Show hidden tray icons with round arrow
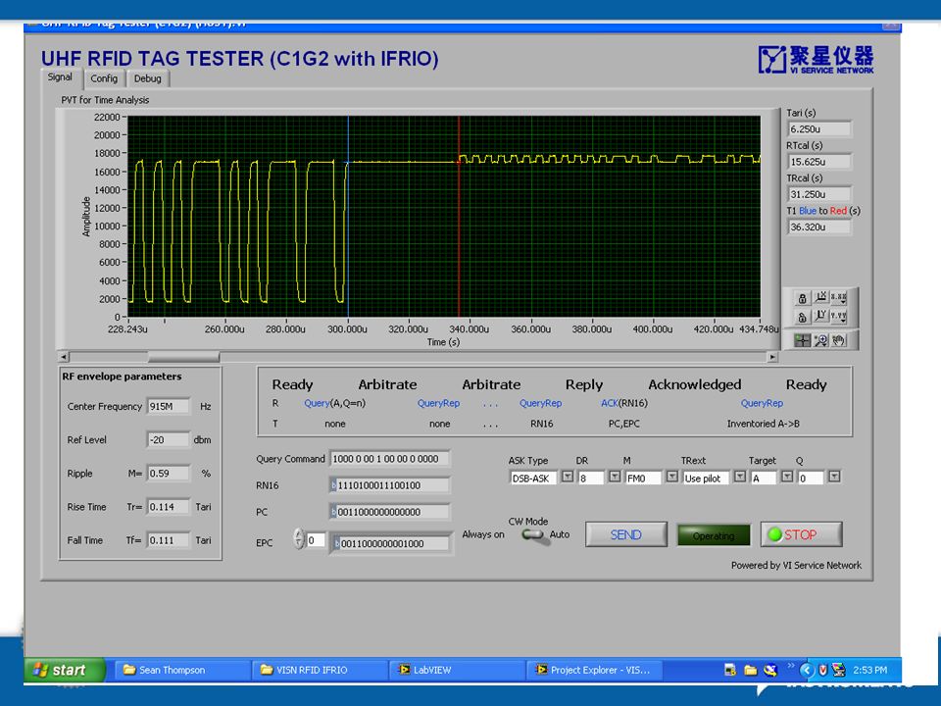 (807, 670)
